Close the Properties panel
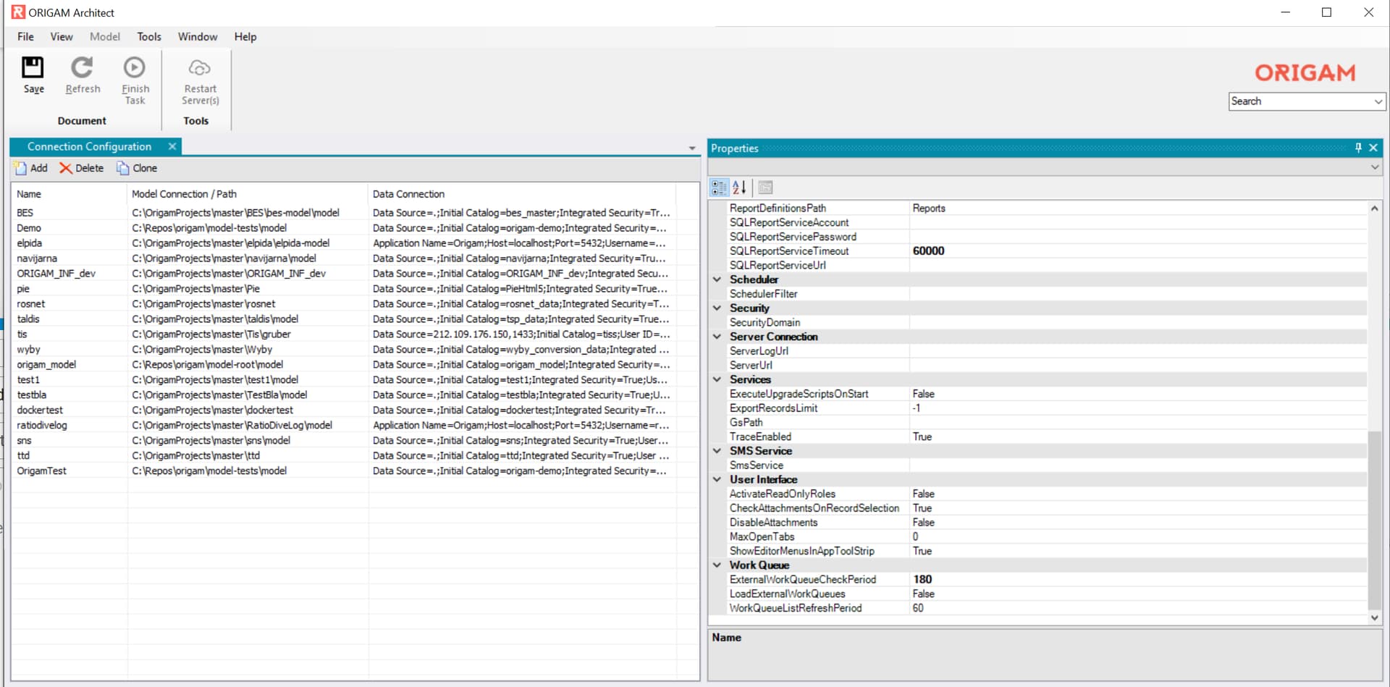The height and width of the screenshot is (687, 1390). click(x=1373, y=148)
